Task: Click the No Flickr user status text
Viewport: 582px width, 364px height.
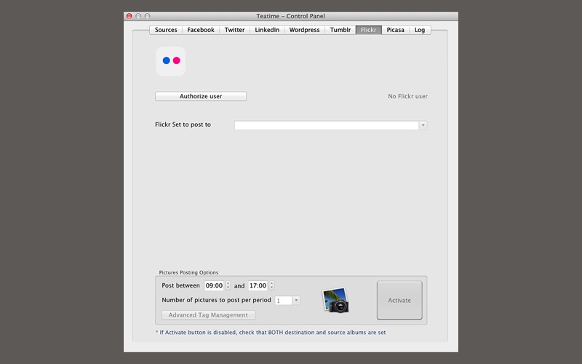Action: (407, 96)
